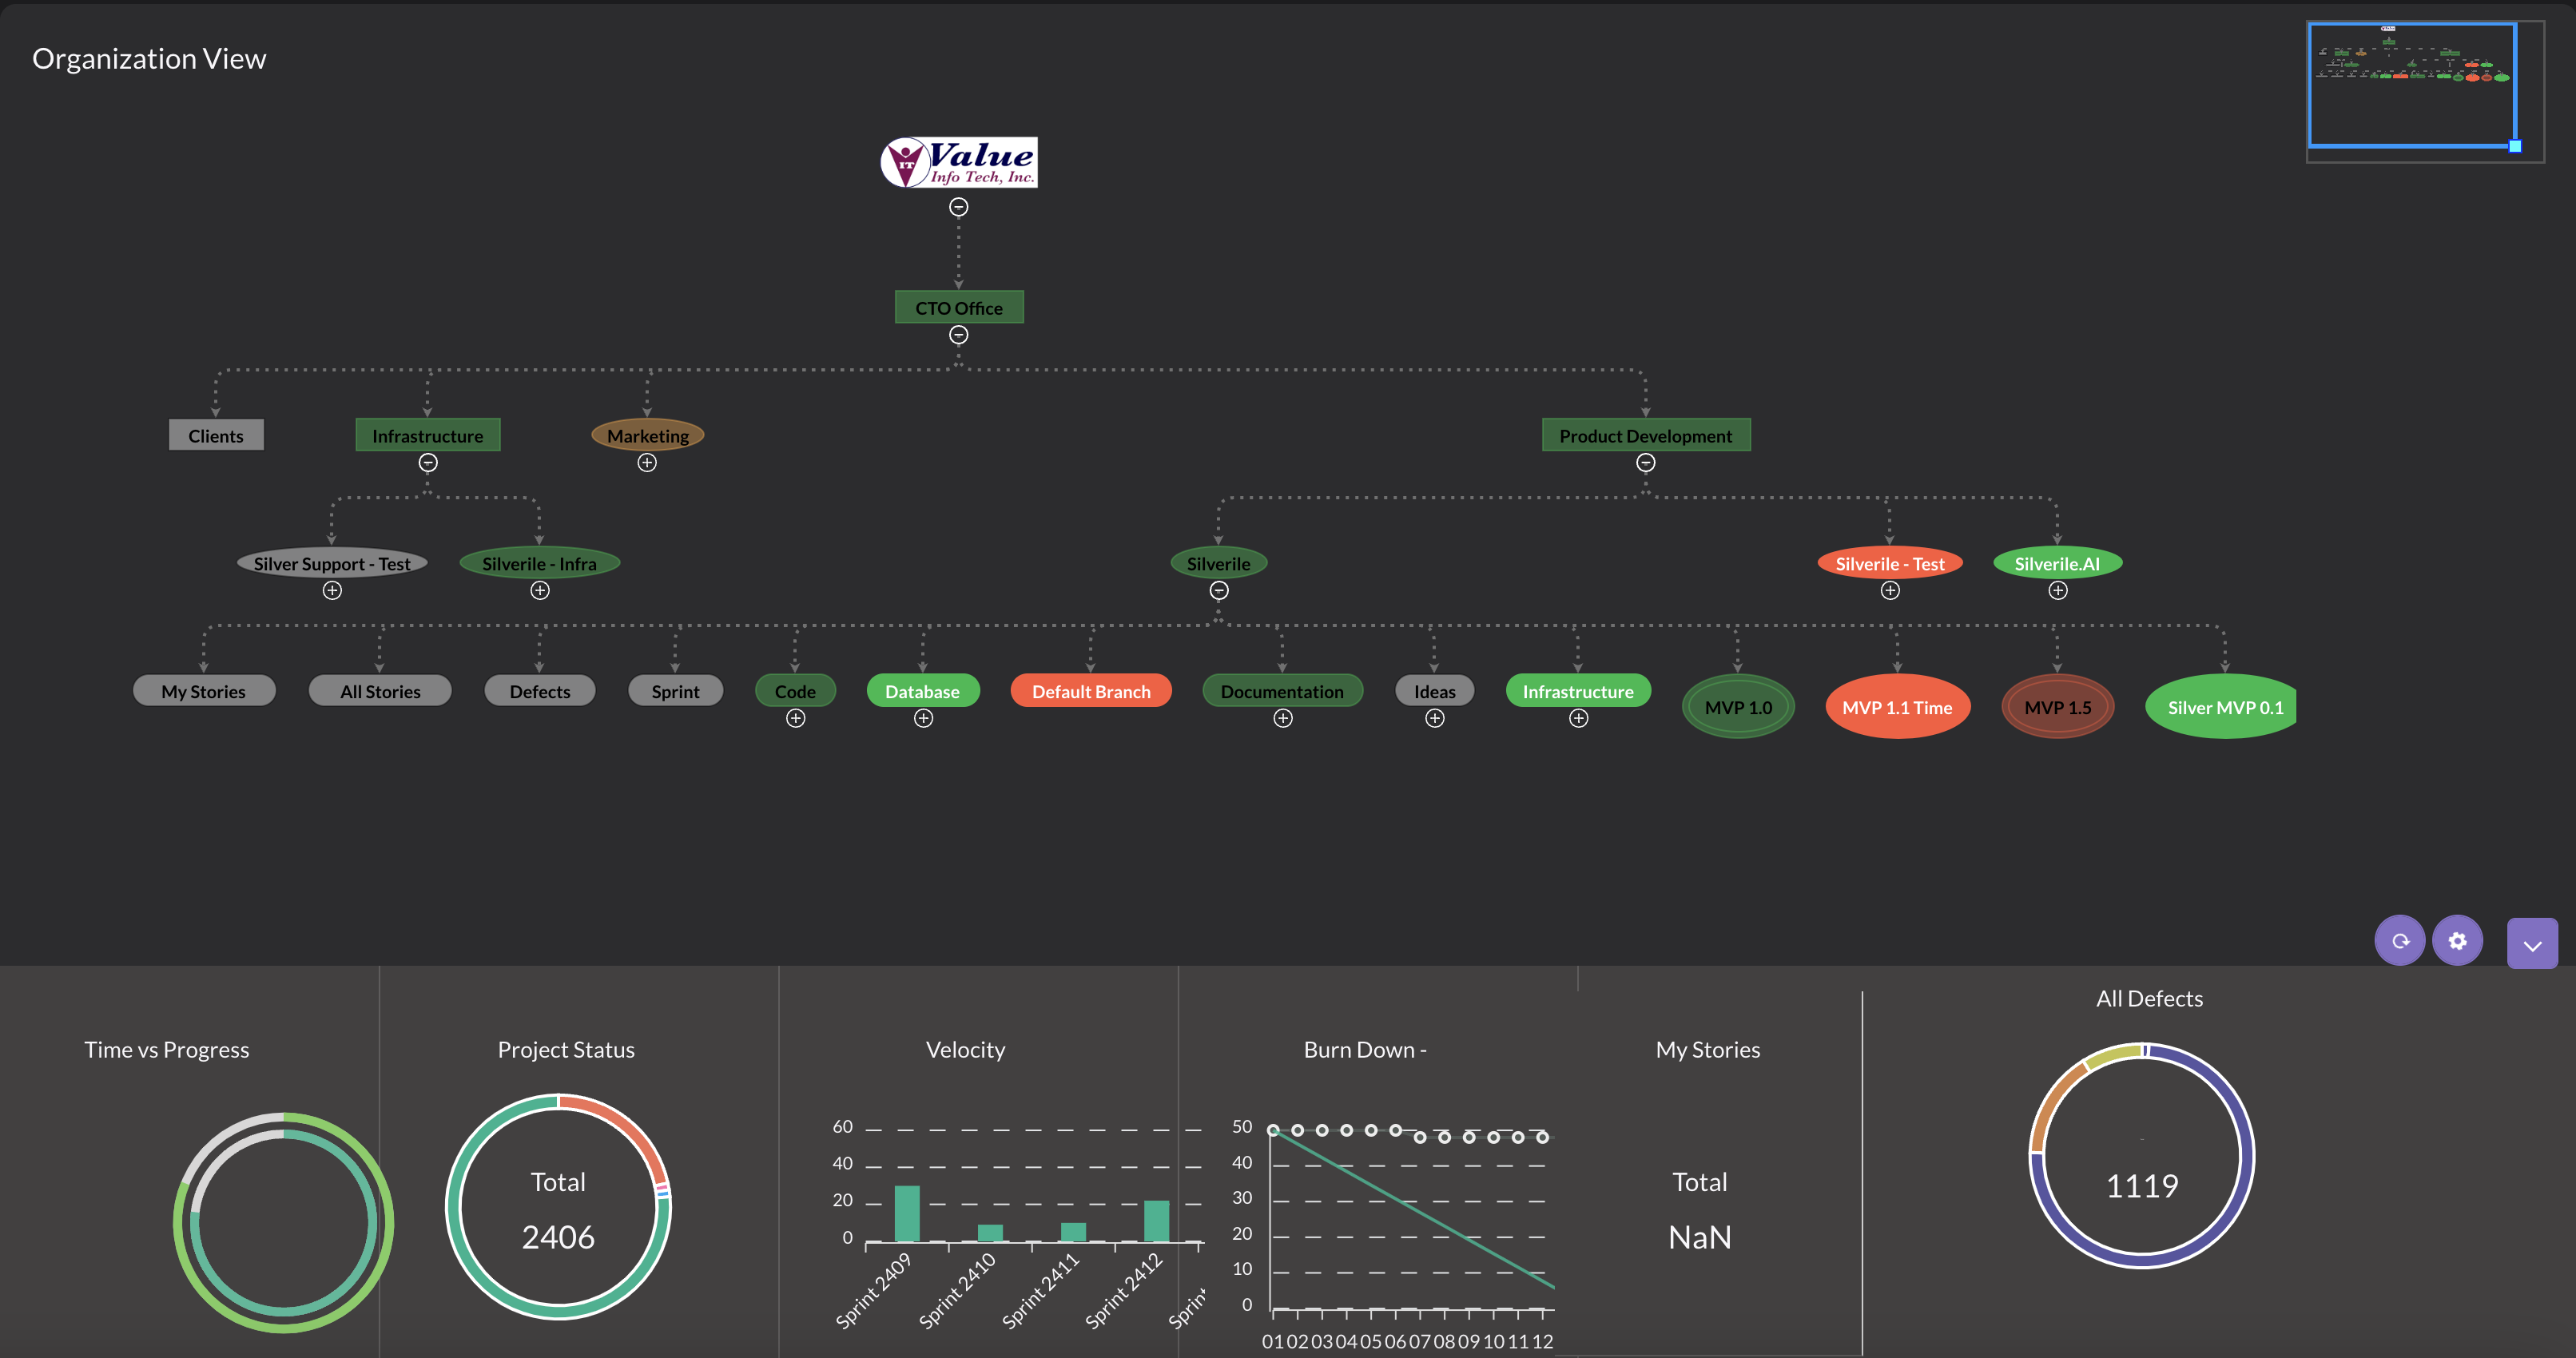2576x1358 pixels.
Task: Select the Default Branch node
Action: pos(1094,690)
